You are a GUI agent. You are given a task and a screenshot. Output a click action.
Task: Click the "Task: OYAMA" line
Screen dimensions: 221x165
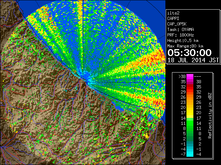(x=181, y=30)
